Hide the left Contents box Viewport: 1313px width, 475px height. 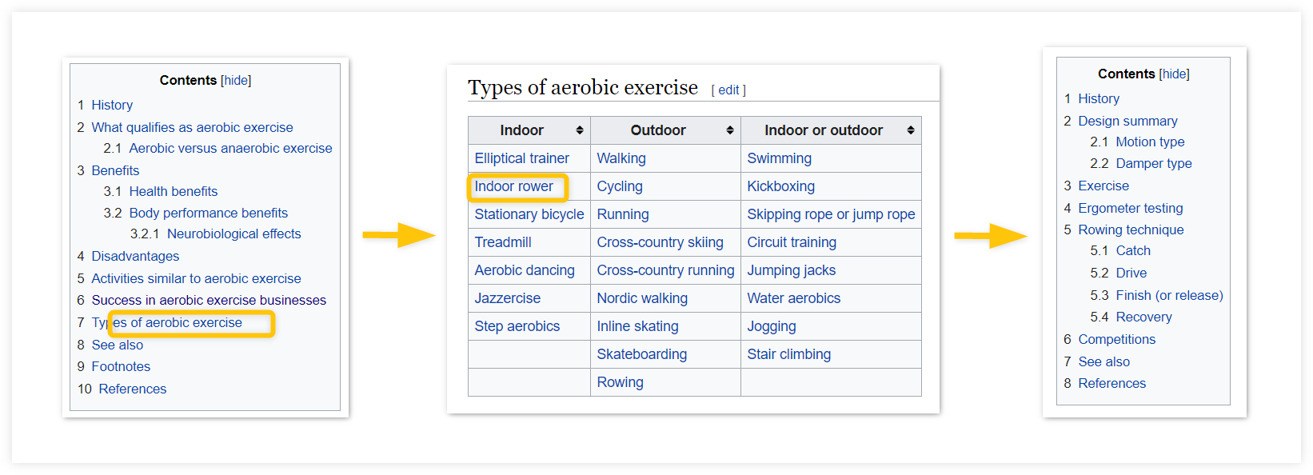point(236,80)
